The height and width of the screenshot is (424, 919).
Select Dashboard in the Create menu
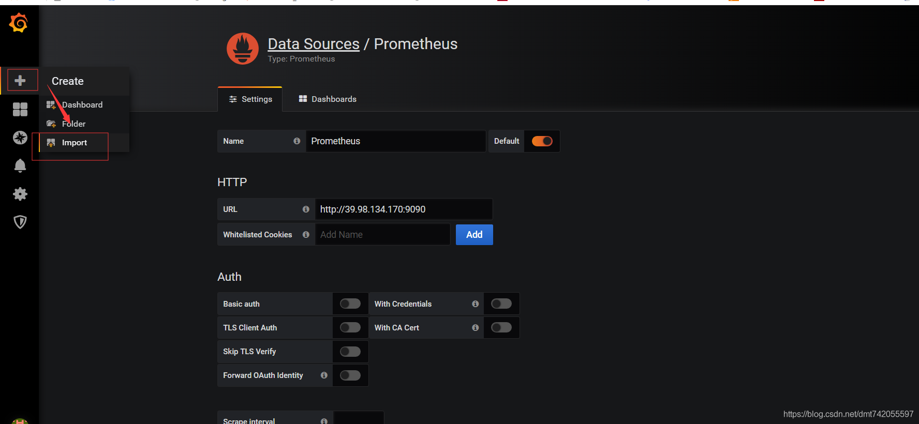(84, 105)
